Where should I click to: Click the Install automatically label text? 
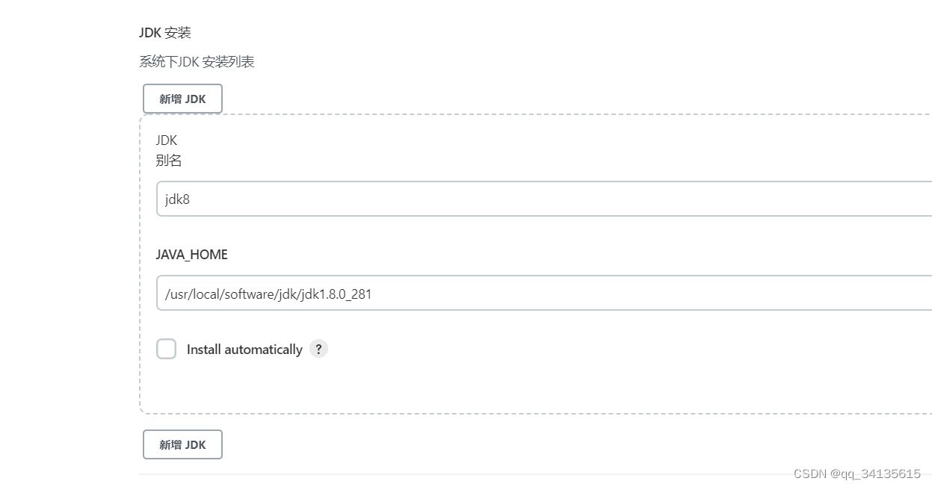244,350
